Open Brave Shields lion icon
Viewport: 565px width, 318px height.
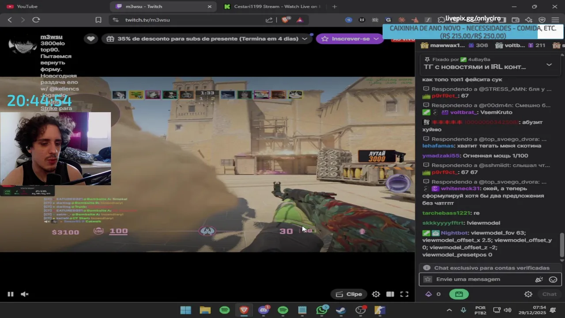tap(286, 20)
